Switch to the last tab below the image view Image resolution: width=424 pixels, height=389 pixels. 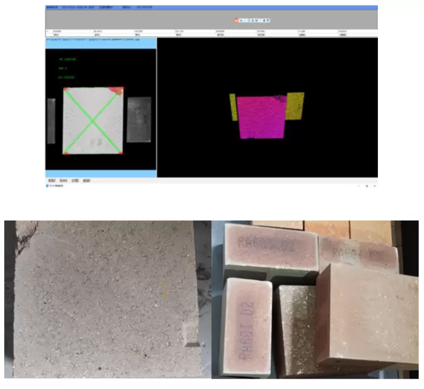click(87, 181)
